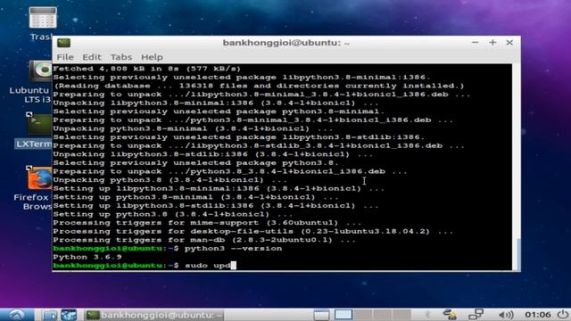Click the terminal icon in window title bar
571x321 pixels.
63,43
